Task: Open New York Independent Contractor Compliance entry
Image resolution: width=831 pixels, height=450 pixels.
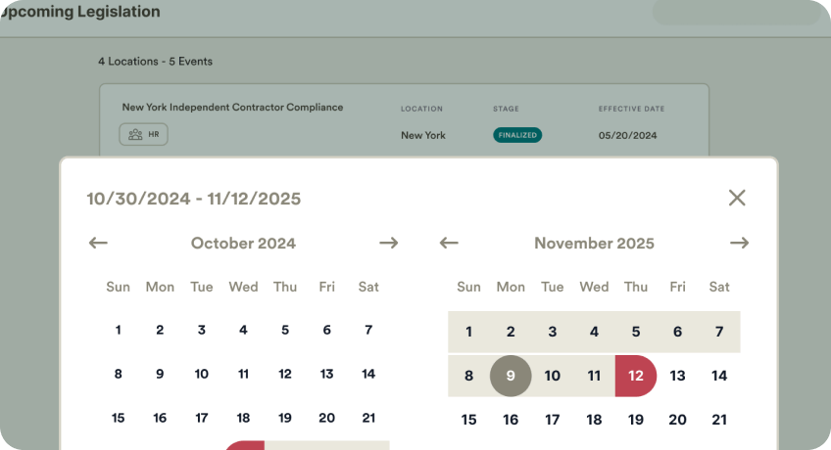Action: pyautogui.click(x=232, y=108)
